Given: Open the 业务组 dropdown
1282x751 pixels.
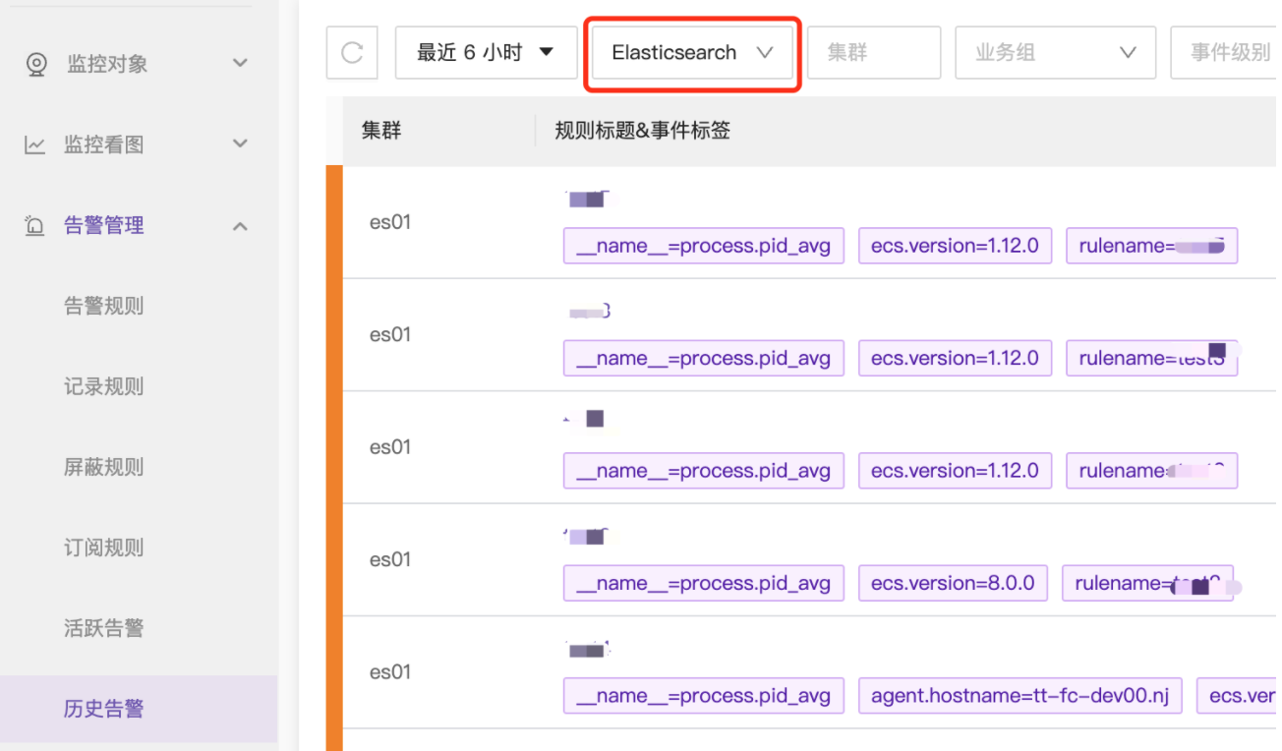Looking at the screenshot, I should 1056,53.
